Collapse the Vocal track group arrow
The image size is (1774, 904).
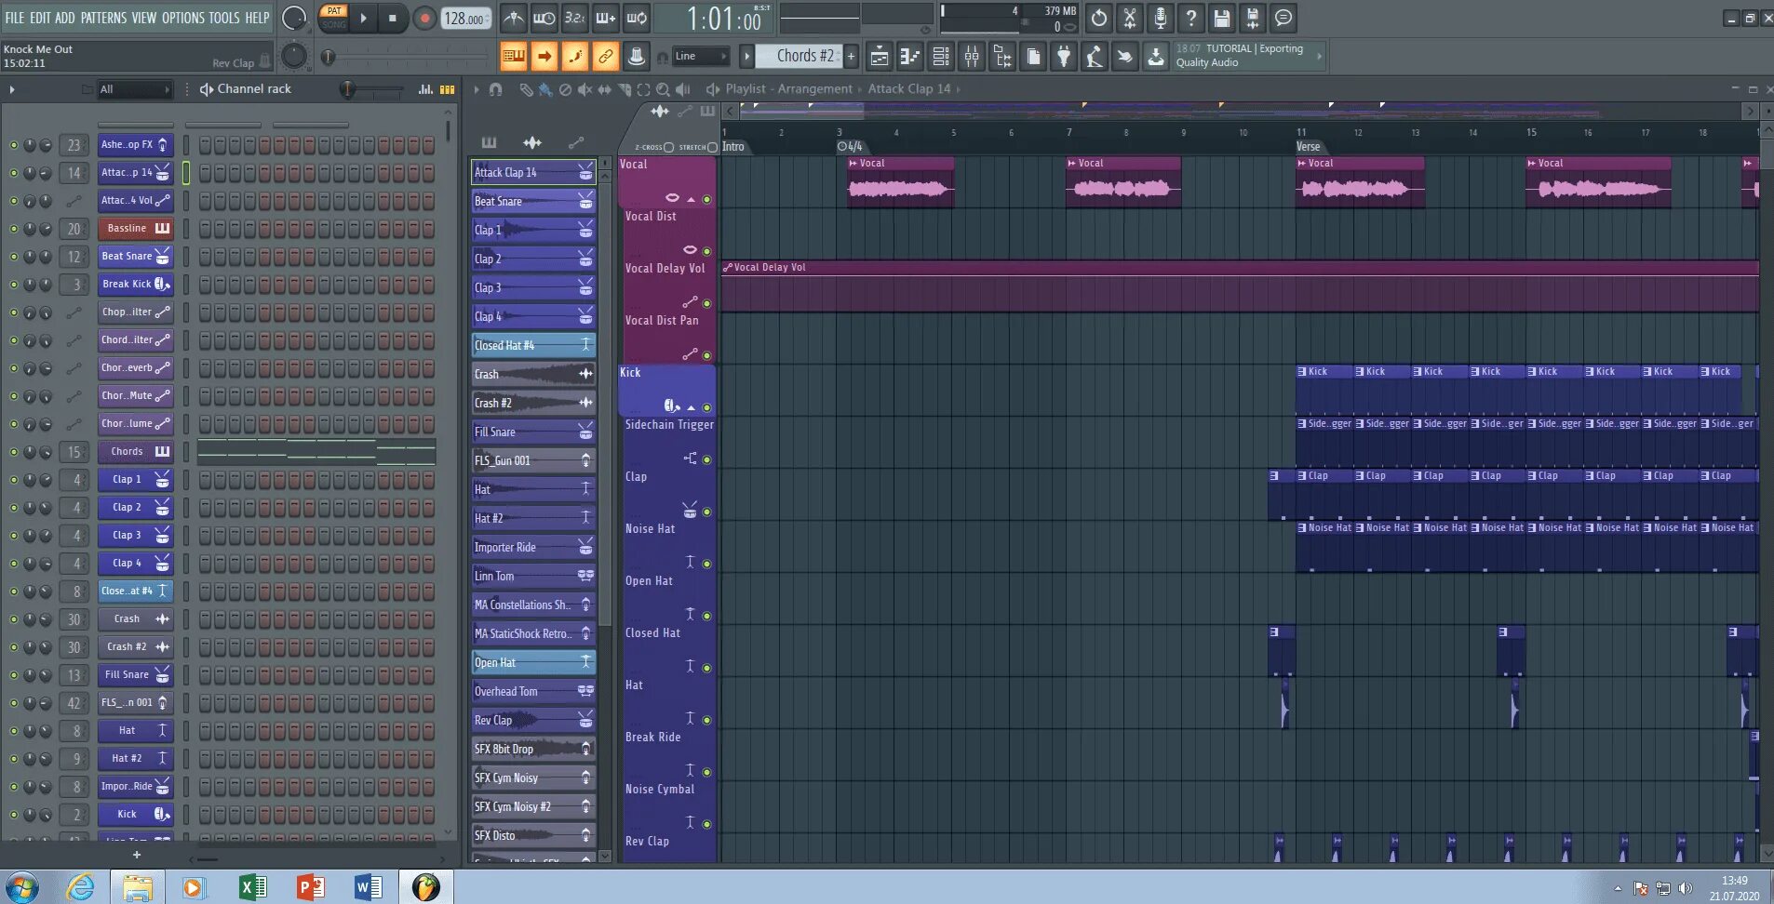[691, 199]
